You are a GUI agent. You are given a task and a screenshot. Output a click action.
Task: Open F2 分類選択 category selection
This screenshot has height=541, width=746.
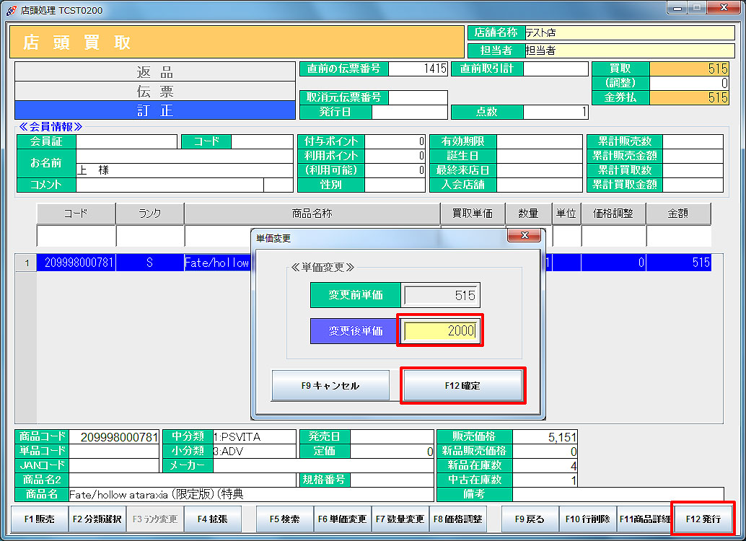pyautogui.click(x=97, y=519)
